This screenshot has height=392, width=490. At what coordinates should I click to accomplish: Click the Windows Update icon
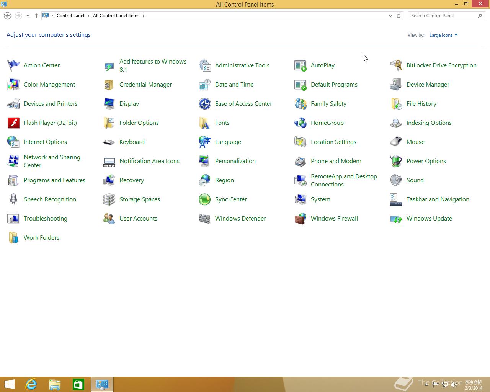tap(396, 219)
